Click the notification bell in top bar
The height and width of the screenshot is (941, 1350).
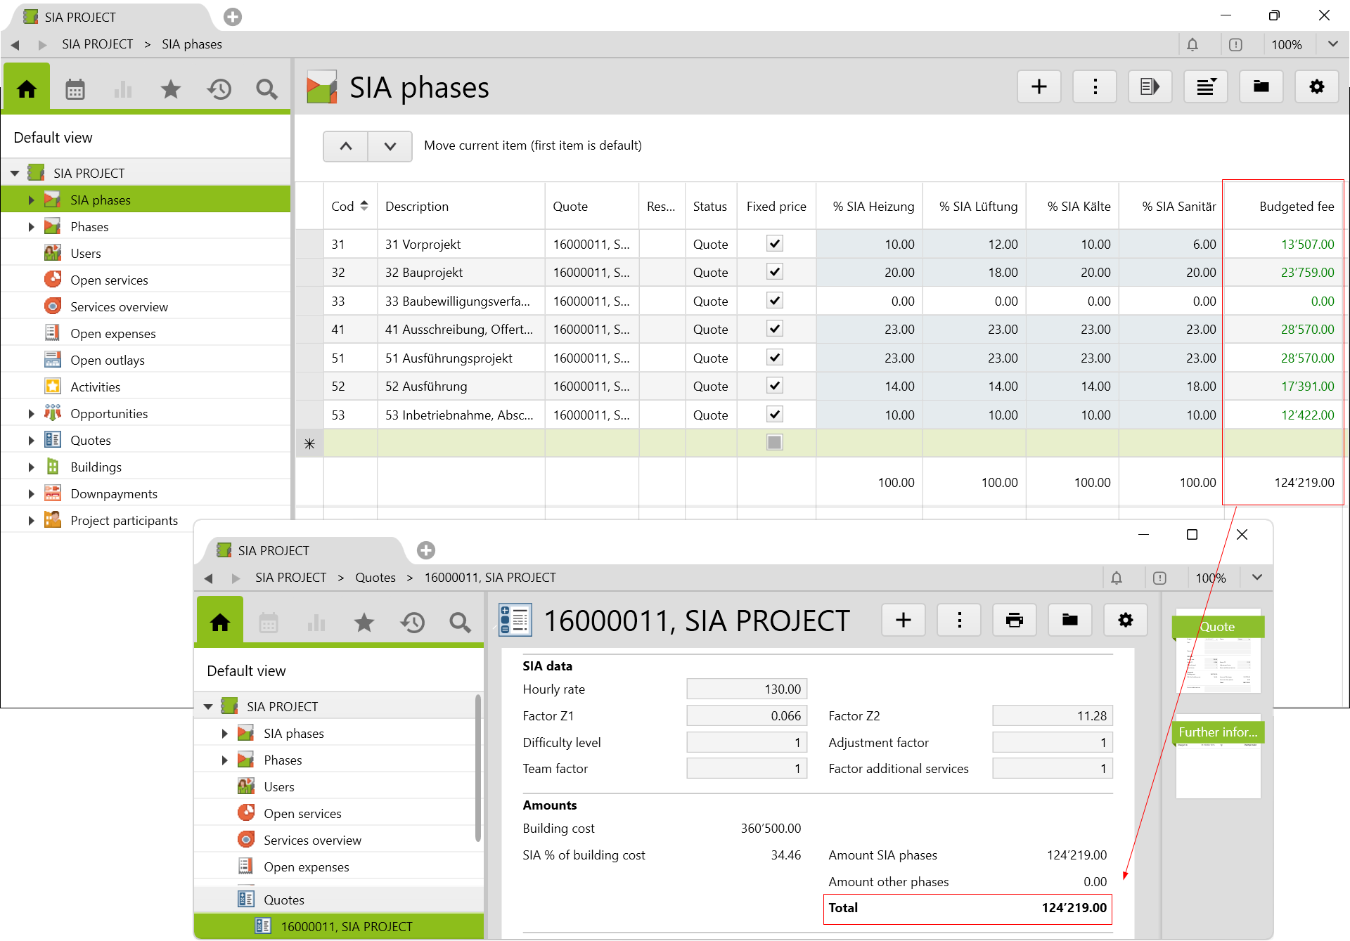1192,45
